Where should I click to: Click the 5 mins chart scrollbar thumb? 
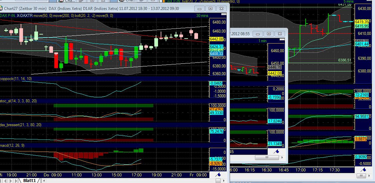point(361,176)
